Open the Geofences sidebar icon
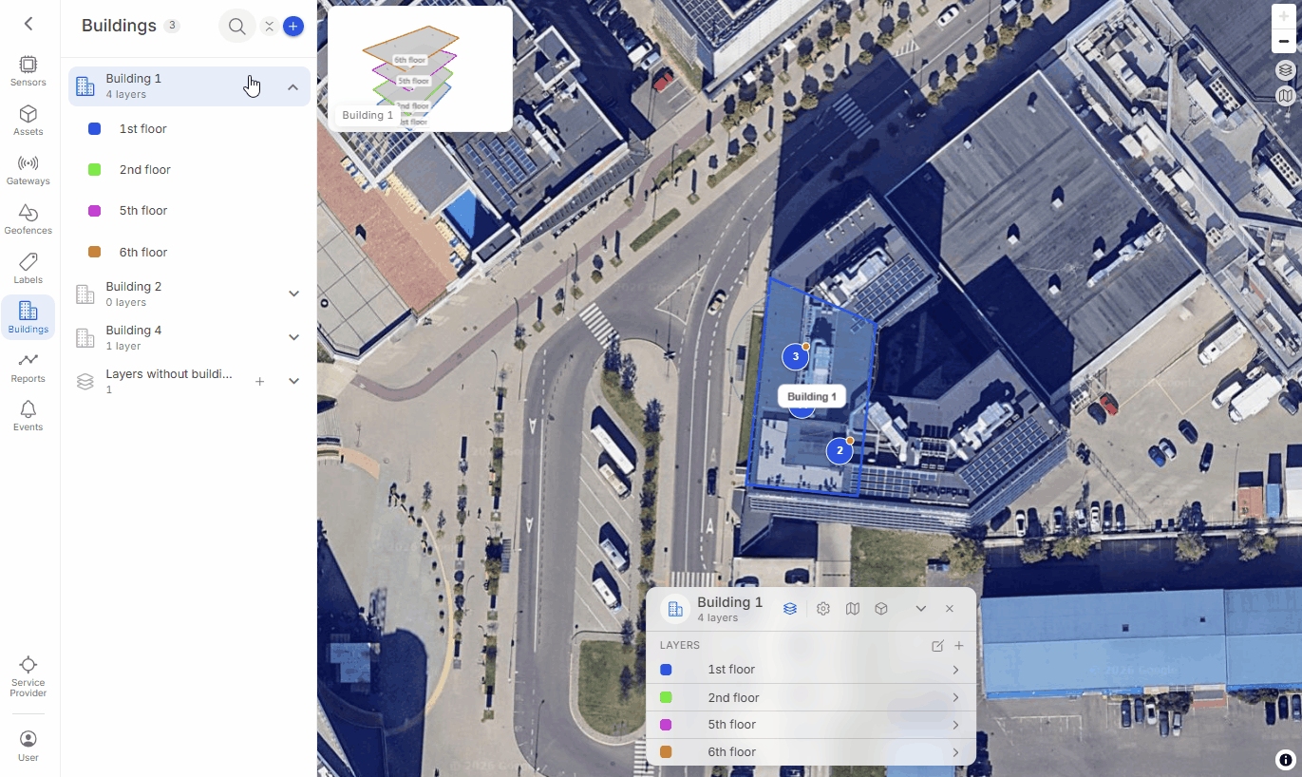1302x777 pixels. click(28, 219)
